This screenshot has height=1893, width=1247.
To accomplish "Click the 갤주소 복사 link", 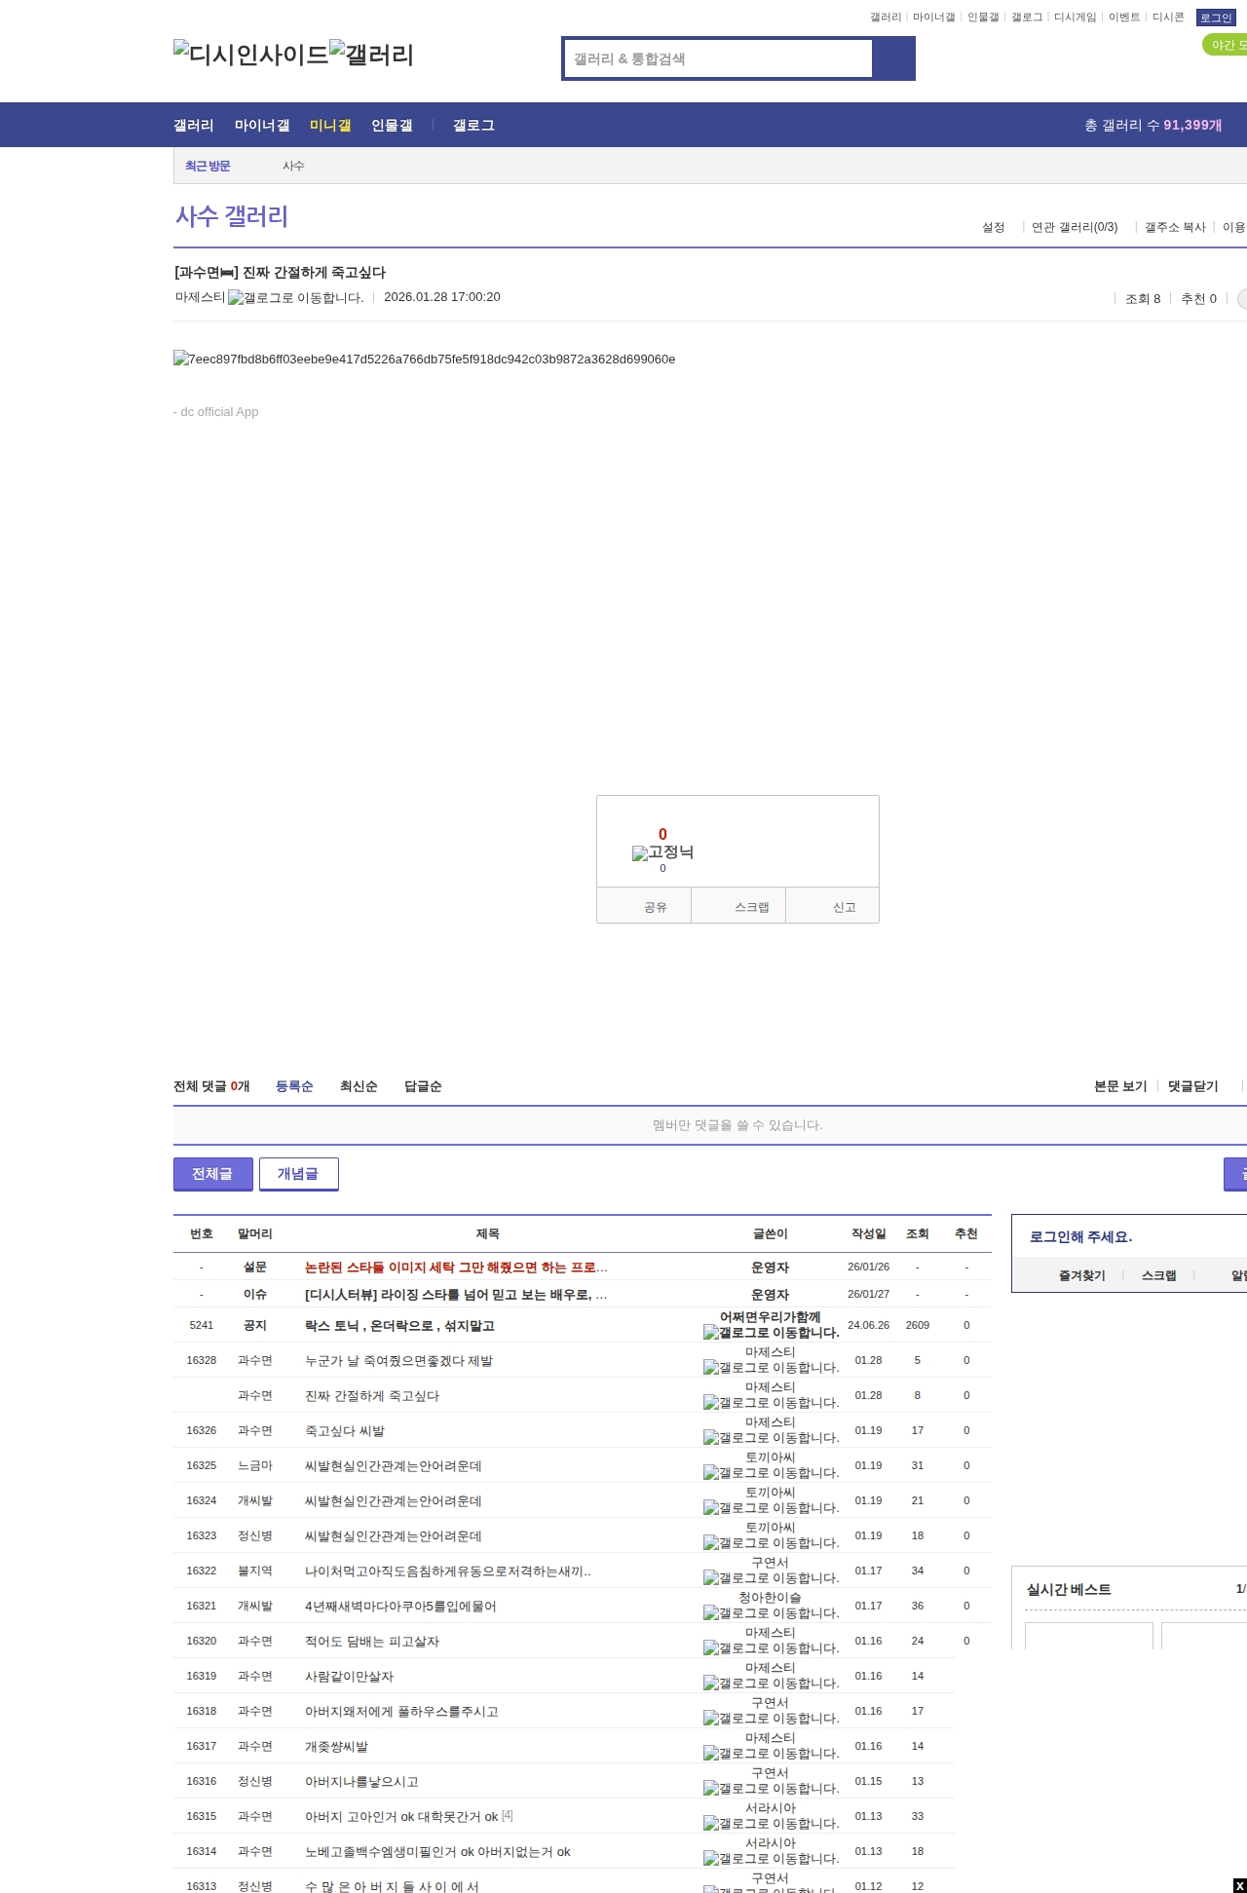I will [x=1175, y=227].
